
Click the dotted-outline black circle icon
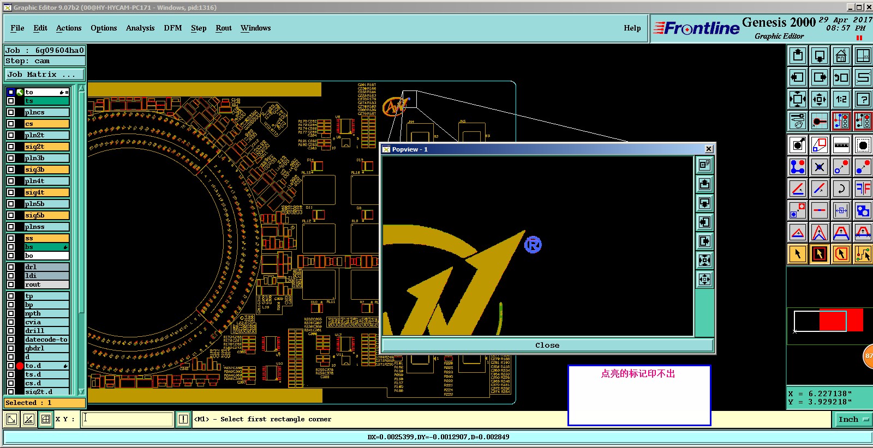(x=863, y=145)
